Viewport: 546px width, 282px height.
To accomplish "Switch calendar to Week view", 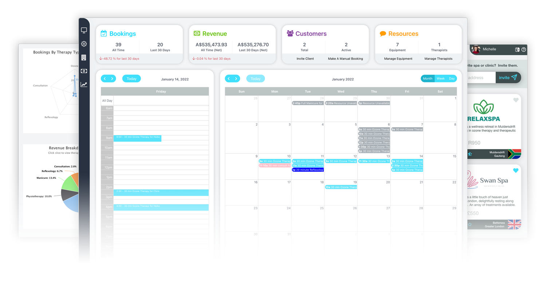I will tap(440, 78).
